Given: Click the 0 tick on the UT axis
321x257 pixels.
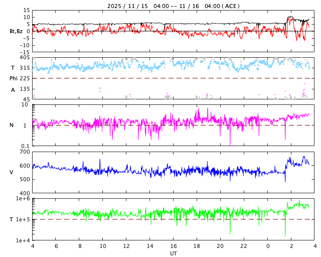Looking at the screenshot, I should [x=267, y=246].
